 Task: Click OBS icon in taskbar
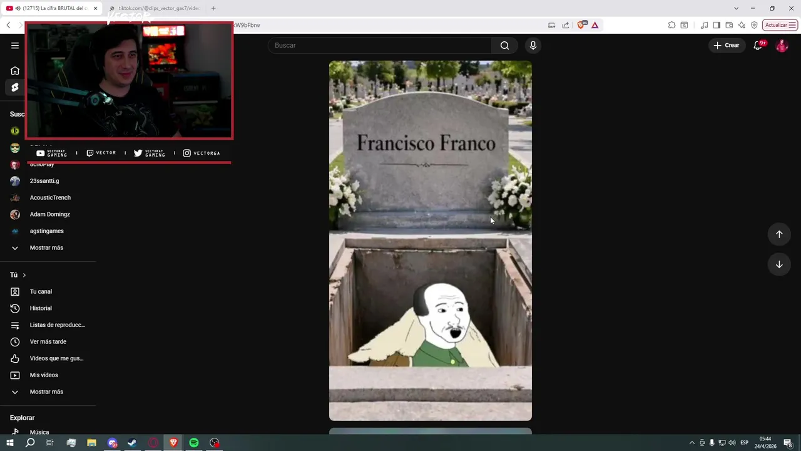215,443
